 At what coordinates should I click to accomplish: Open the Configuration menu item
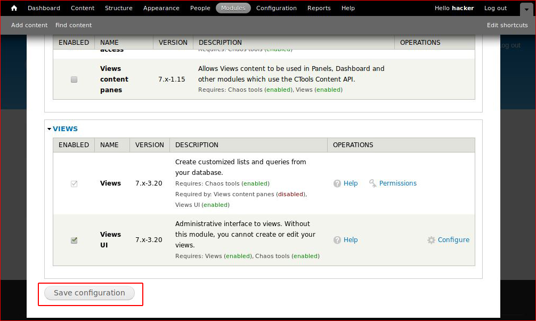click(276, 8)
